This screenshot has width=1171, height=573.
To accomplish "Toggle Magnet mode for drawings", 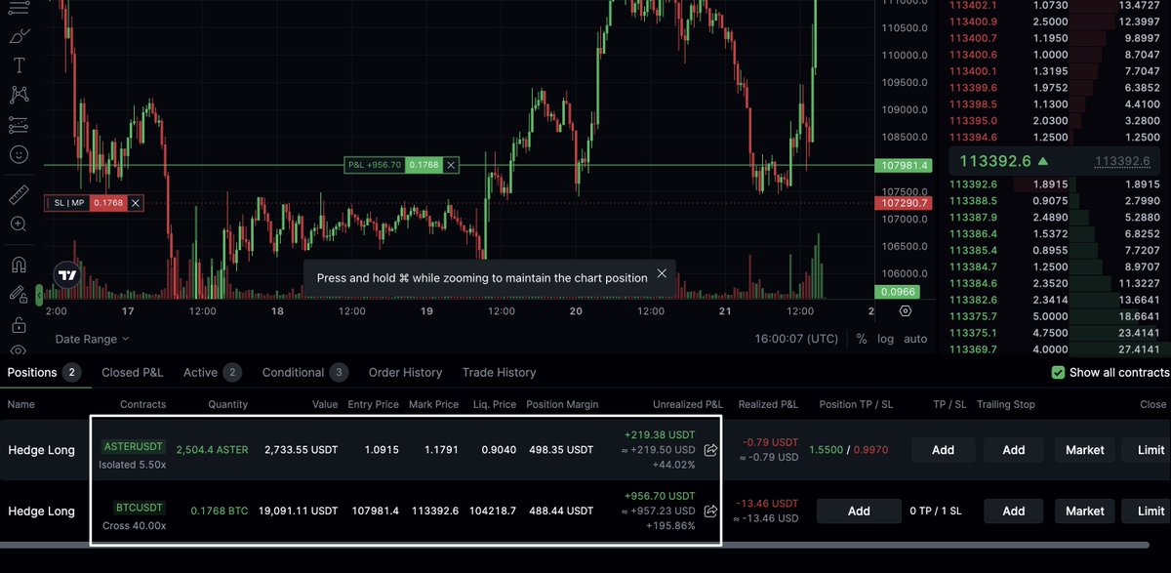I will point(19,264).
